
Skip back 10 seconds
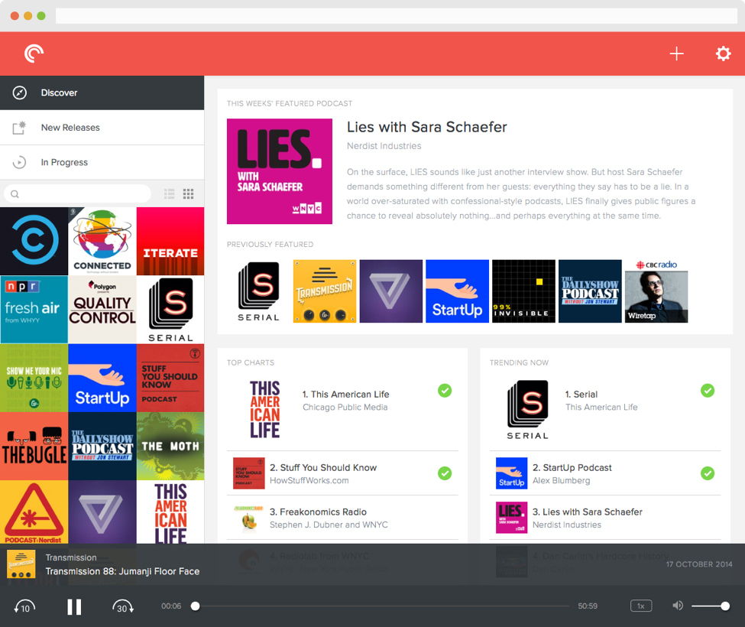24,606
